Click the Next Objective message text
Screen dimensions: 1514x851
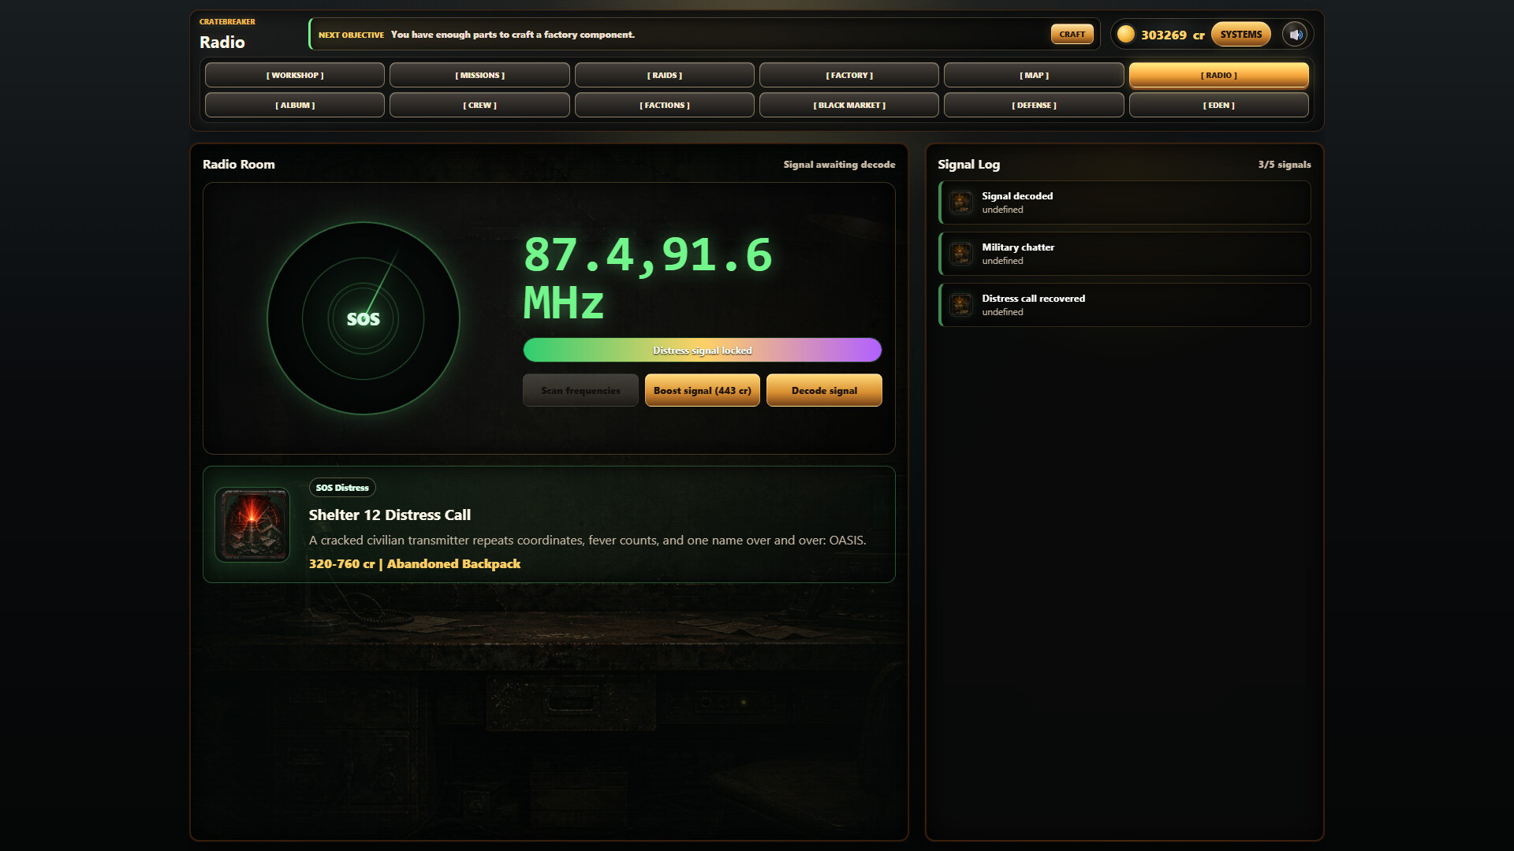(513, 35)
